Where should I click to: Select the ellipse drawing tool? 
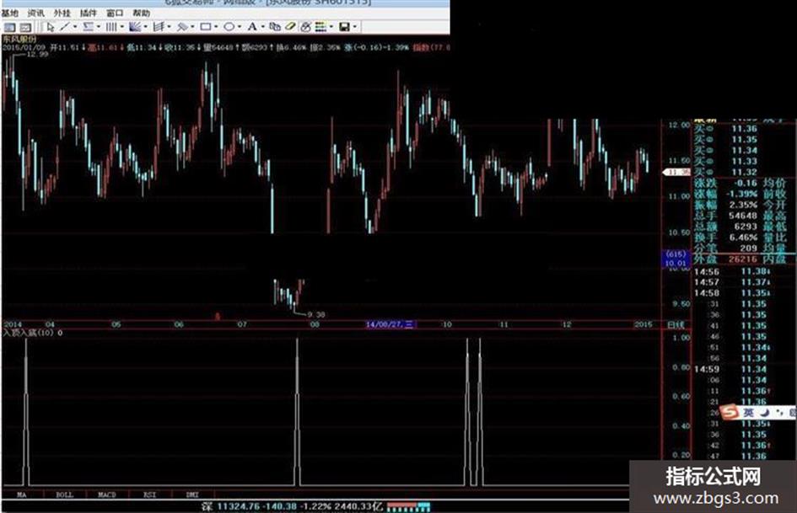click(229, 27)
